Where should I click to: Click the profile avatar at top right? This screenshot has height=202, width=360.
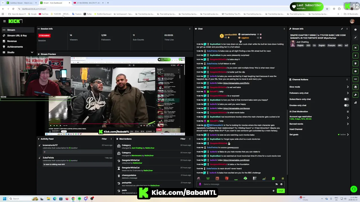352,21
